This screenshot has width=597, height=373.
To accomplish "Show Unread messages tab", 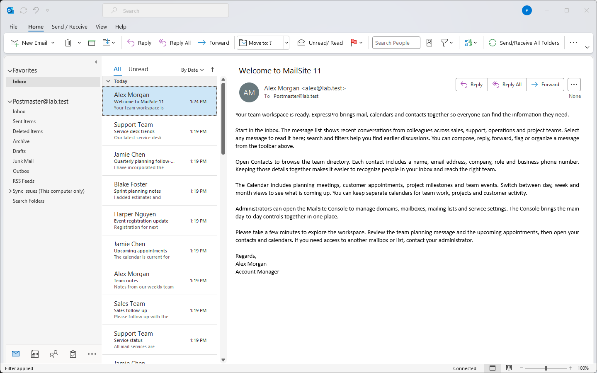I will click(x=138, y=69).
